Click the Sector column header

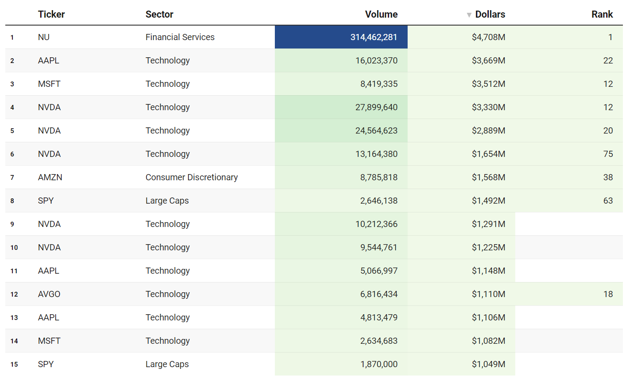tap(159, 15)
